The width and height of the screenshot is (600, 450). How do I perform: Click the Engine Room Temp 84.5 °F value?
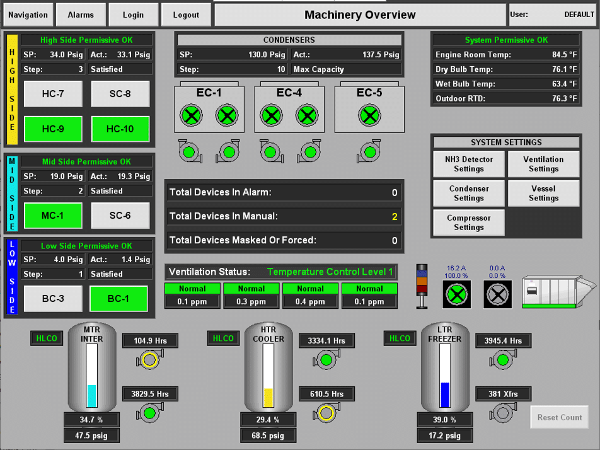click(564, 55)
